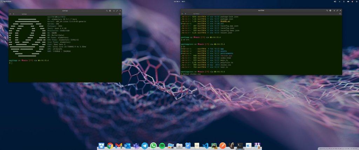Select the spotiapp terminal tab
This screenshot has width=359, height=150.
[25, 14]
